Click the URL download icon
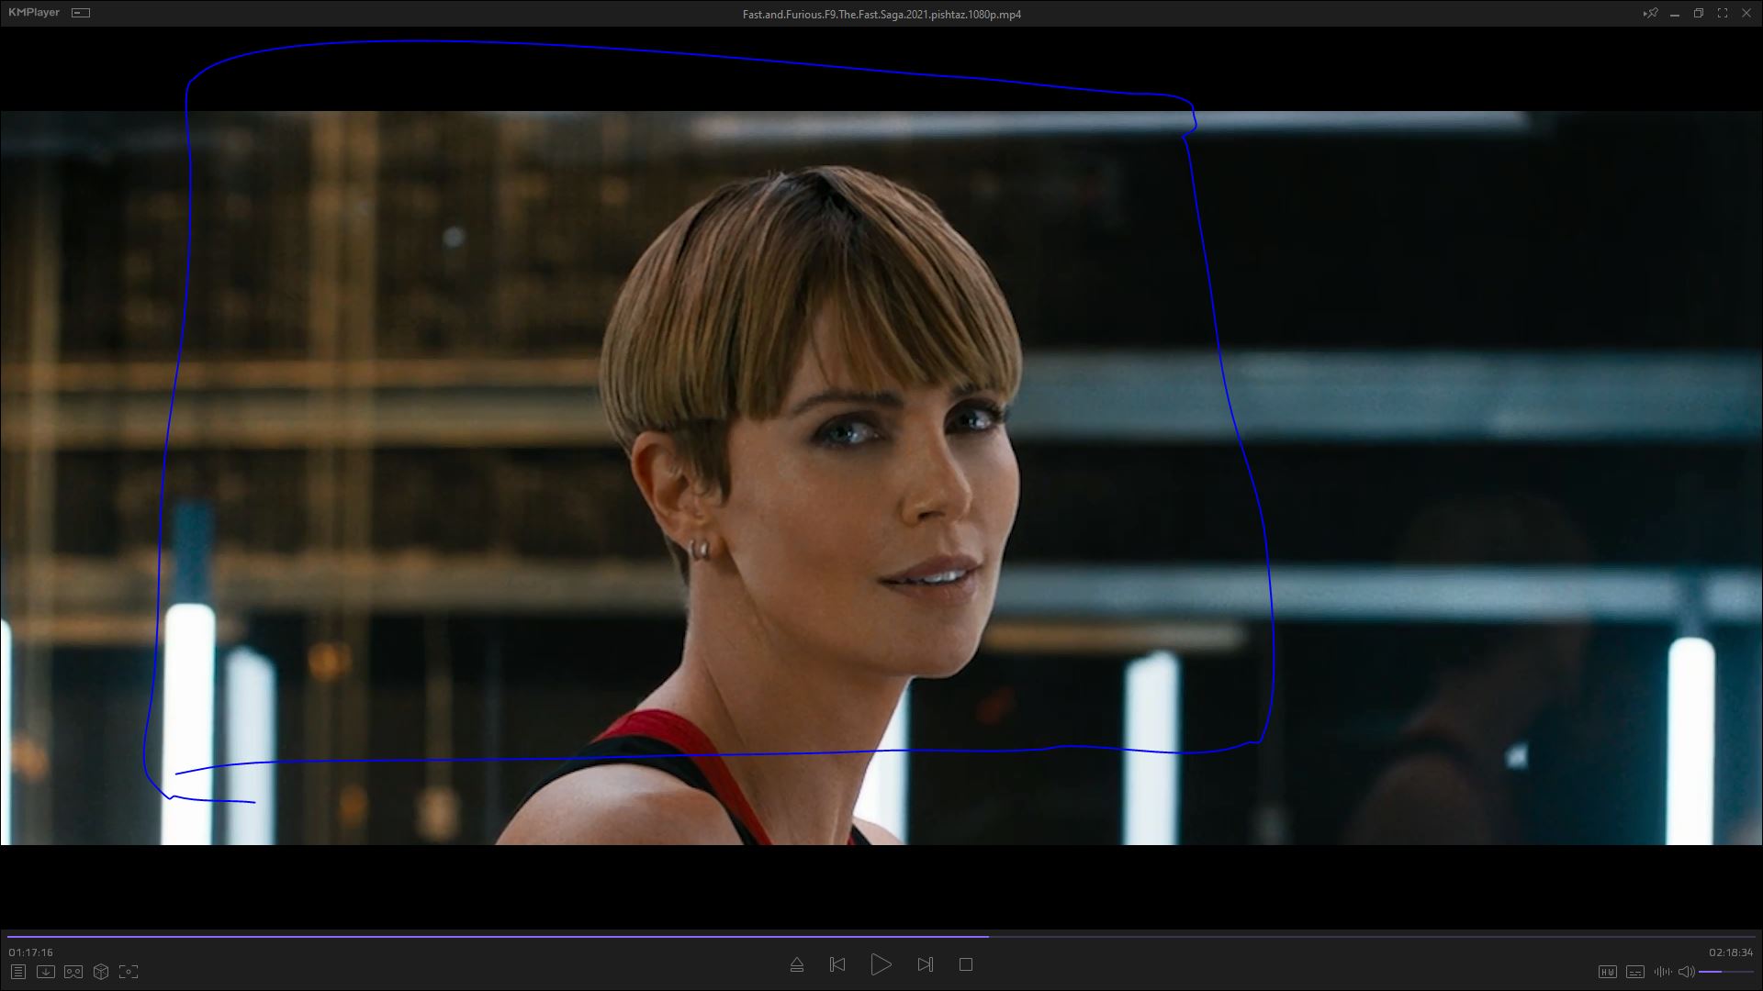 point(45,972)
